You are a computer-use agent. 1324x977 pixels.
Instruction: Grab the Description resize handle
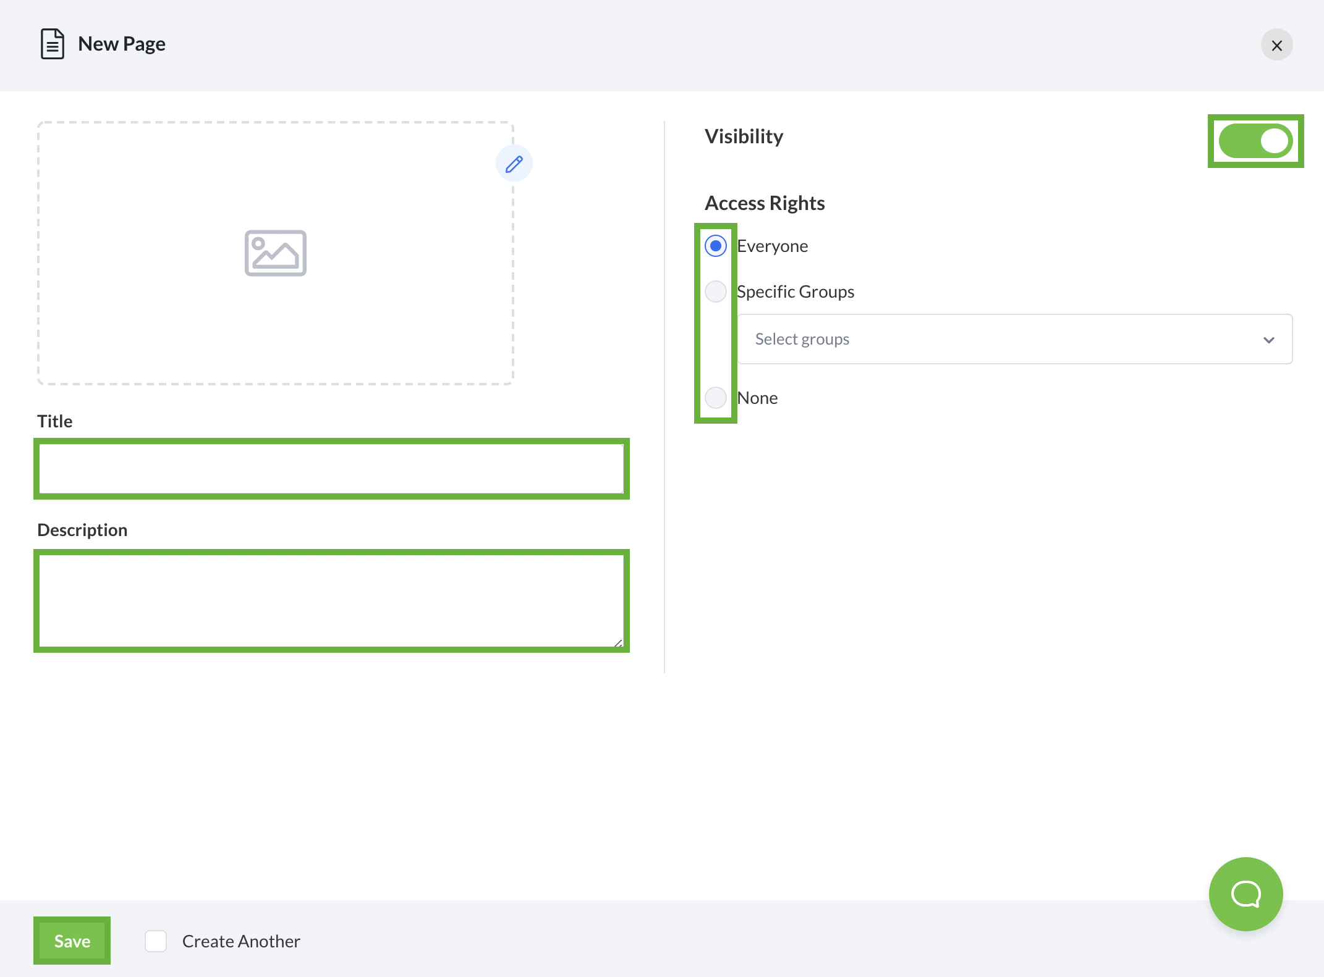(618, 643)
